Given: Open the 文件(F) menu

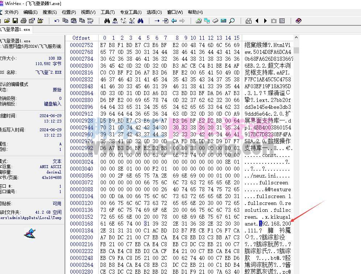Looking at the screenshot, I should (11, 12).
